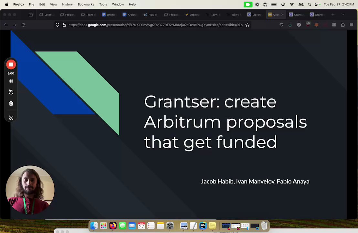Click the tracking protection shield icon
Screen dimensions: 358x233
(x=58, y=25)
